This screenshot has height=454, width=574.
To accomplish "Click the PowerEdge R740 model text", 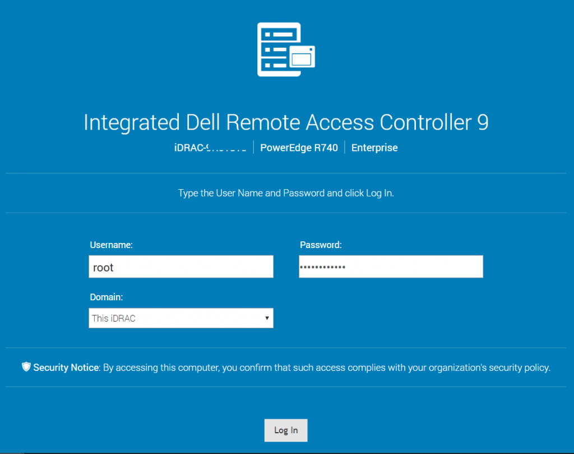I will 299,148.
